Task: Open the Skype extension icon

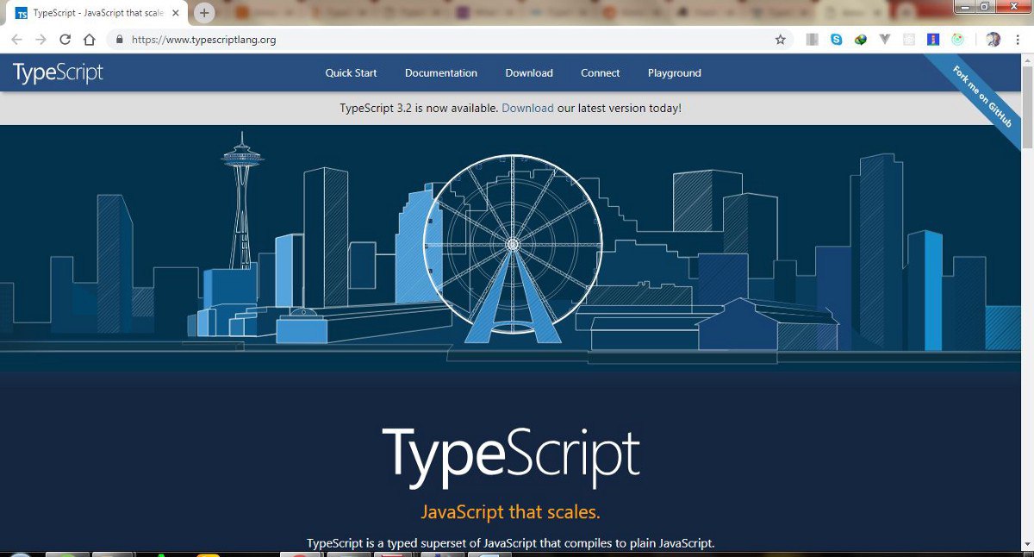Action: tap(837, 40)
